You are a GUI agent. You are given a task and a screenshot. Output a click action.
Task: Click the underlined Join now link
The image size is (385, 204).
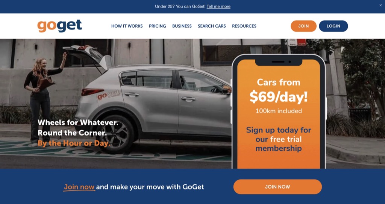[x=79, y=187]
